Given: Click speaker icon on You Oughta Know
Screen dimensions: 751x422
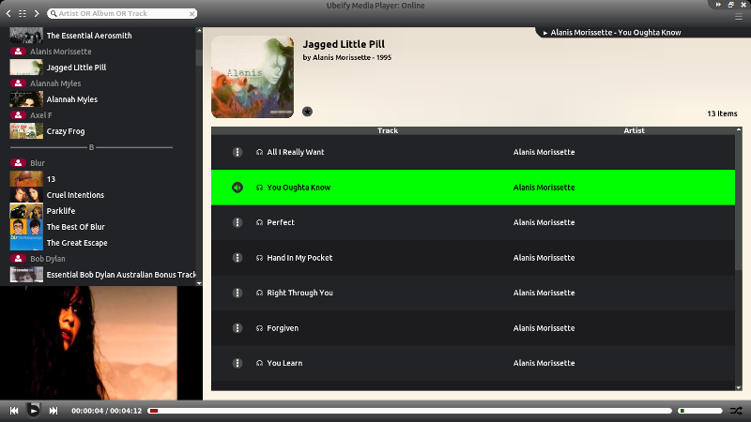Looking at the screenshot, I should (x=238, y=188).
